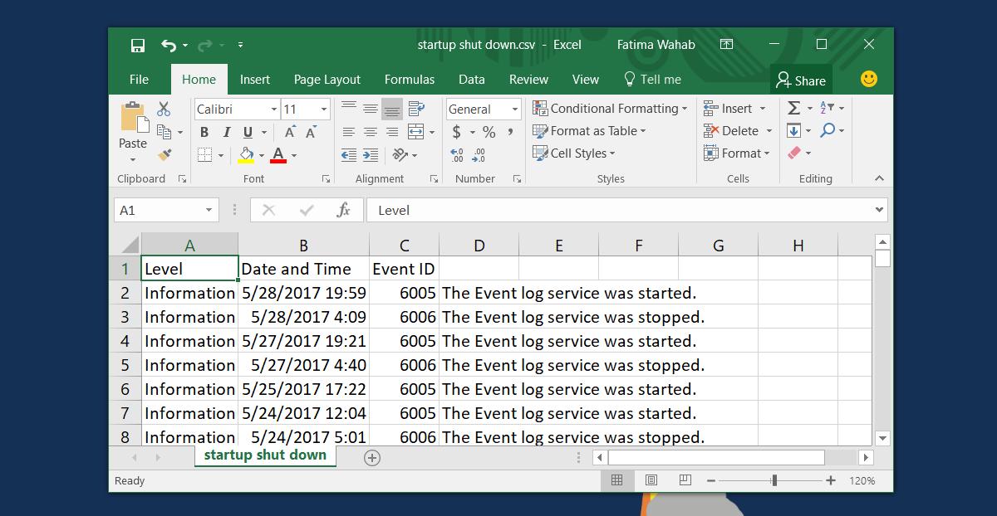Switch to the Insert tab

pyautogui.click(x=255, y=80)
